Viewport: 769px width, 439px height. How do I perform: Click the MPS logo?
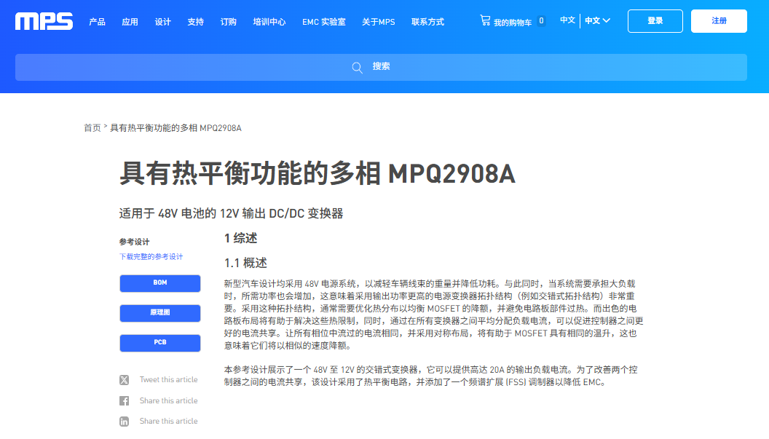tap(43, 20)
